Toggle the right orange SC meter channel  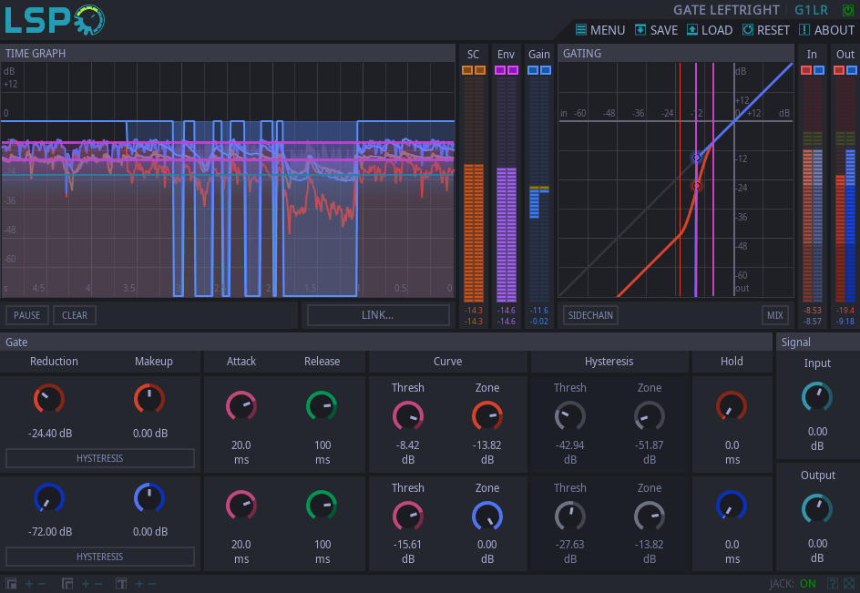(x=480, y=70)
